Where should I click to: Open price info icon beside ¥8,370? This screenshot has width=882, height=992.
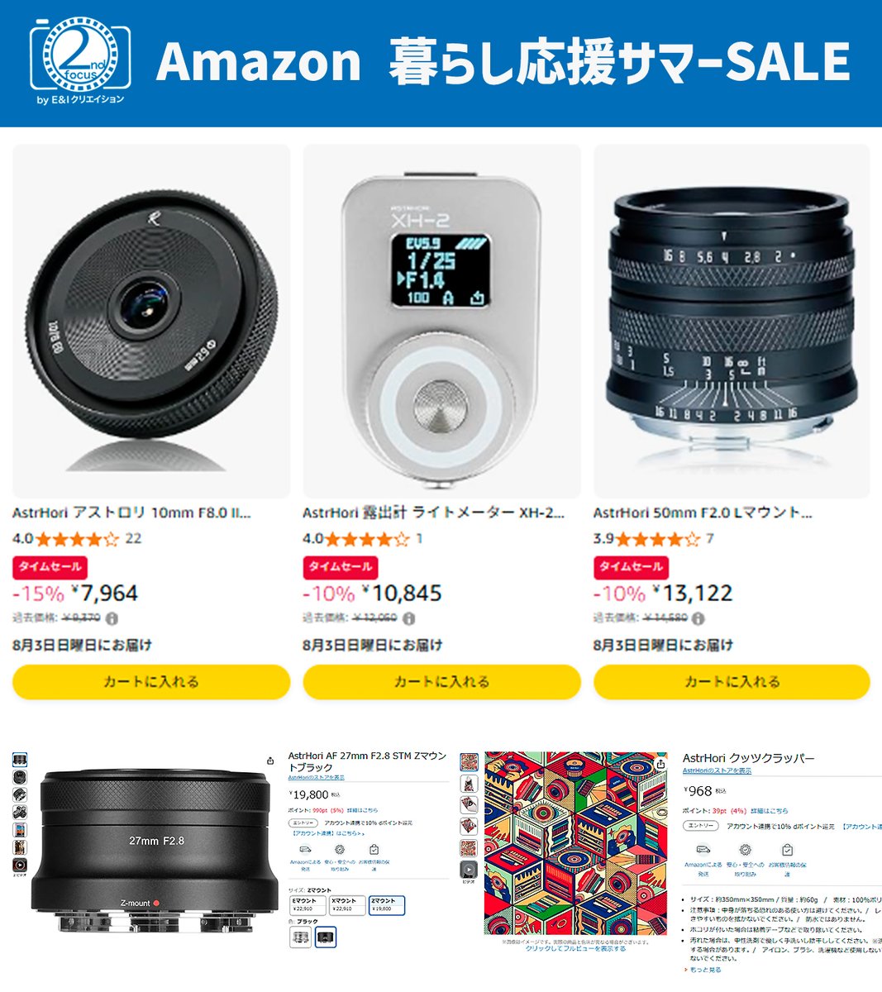click(112, 618)
